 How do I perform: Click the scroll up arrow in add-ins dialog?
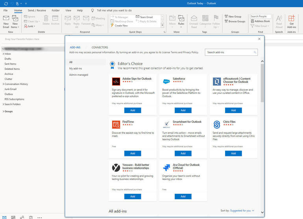262,61
